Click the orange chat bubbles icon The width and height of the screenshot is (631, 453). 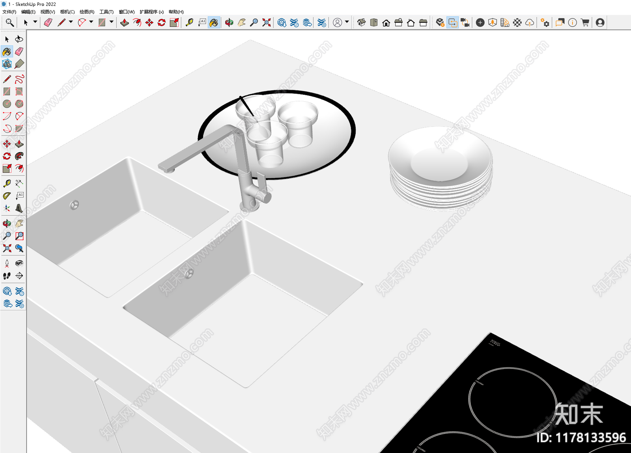560,22
